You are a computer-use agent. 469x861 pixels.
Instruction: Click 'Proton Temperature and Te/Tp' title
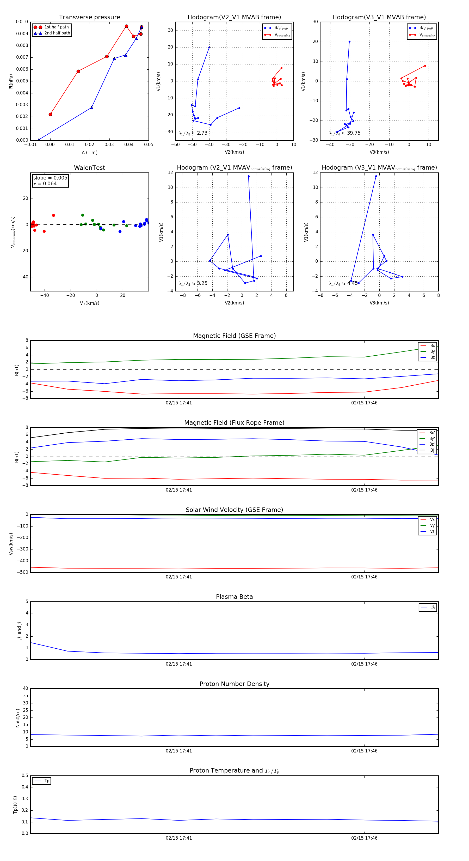pos(234,771)
